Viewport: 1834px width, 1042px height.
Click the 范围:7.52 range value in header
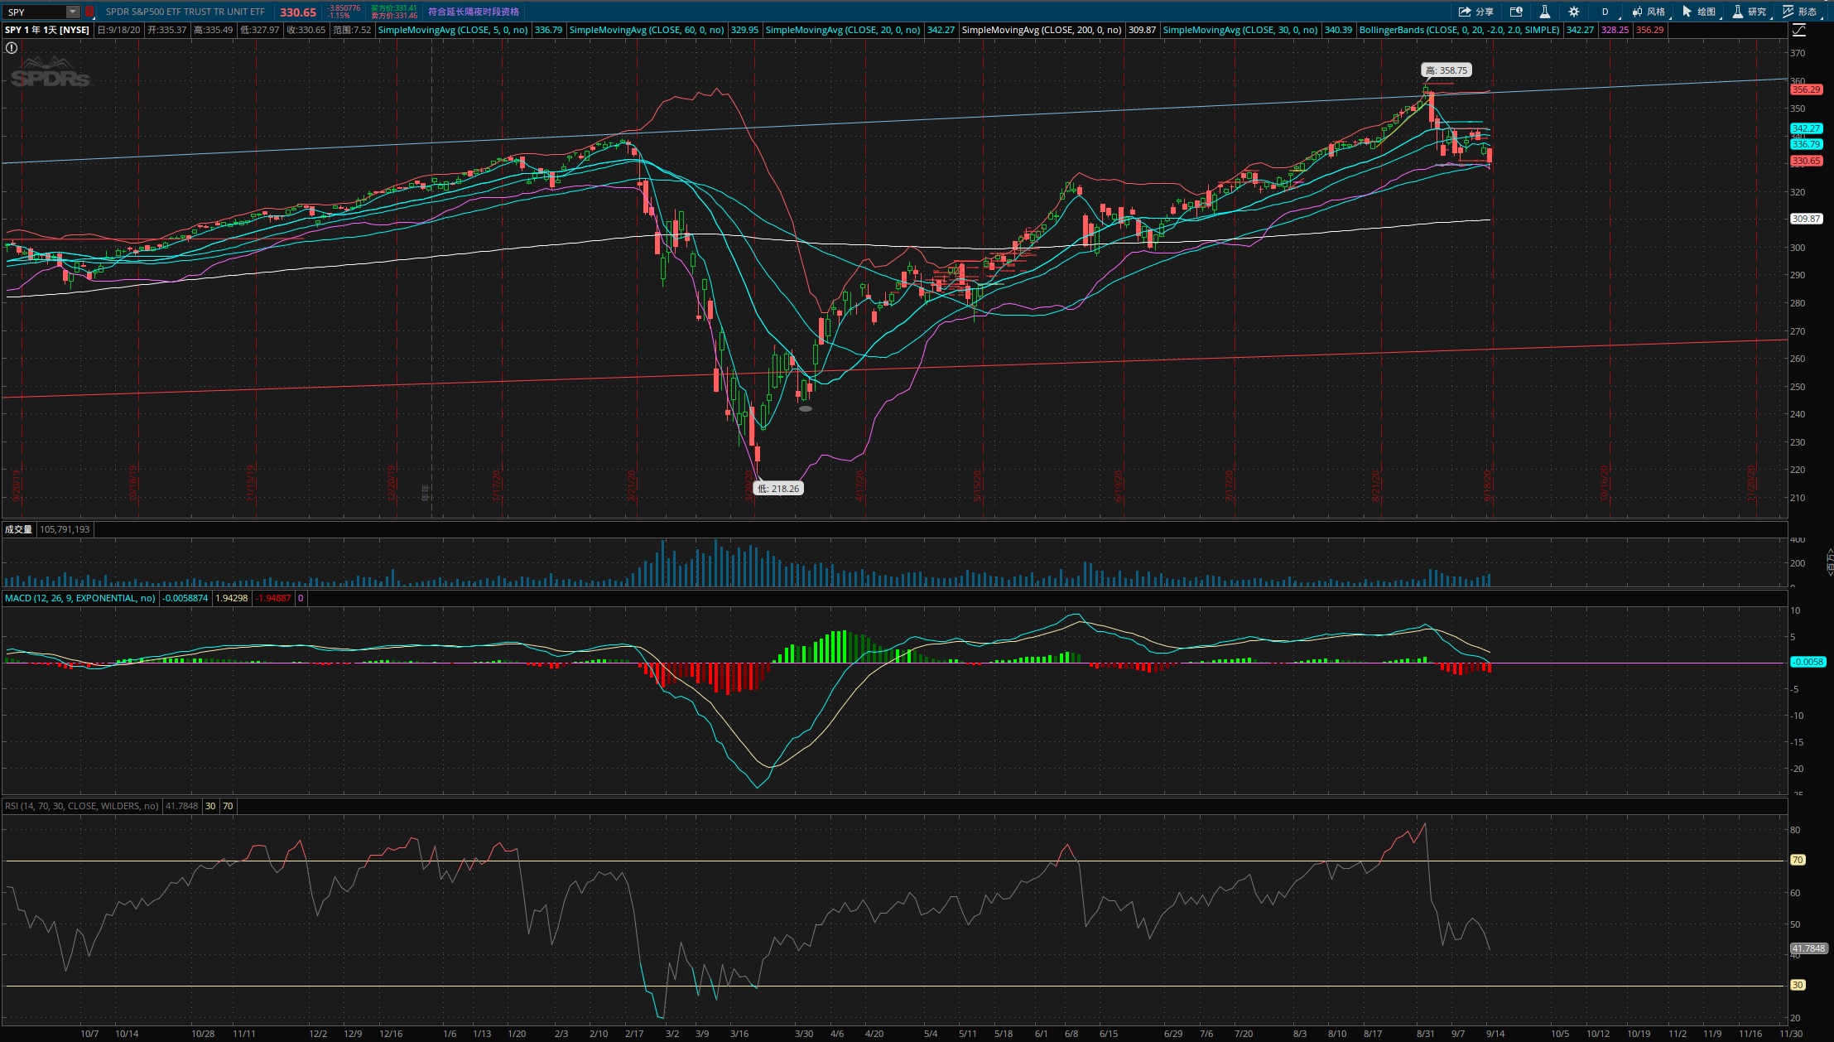coord(352,30)
